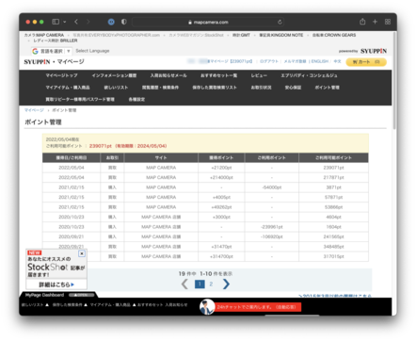The image size is (416, 341).
Task: Open the CROWN GEARS link
Action: [334, 35]
